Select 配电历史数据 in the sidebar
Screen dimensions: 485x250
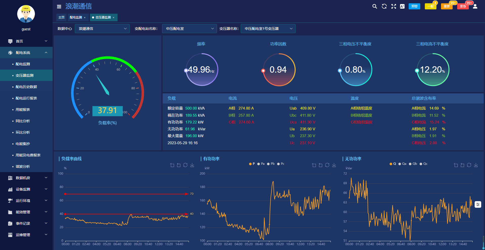tap(26, 87)
